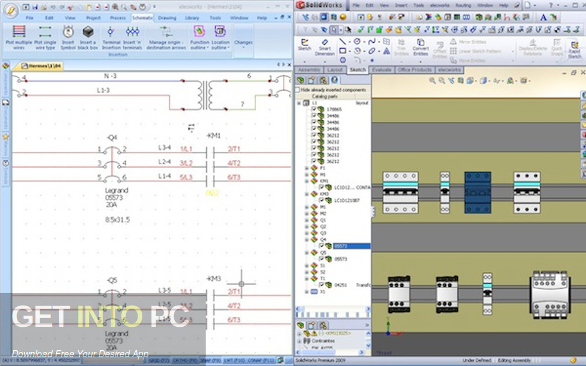Click Plot single wire type tool

tap(45, 37)
